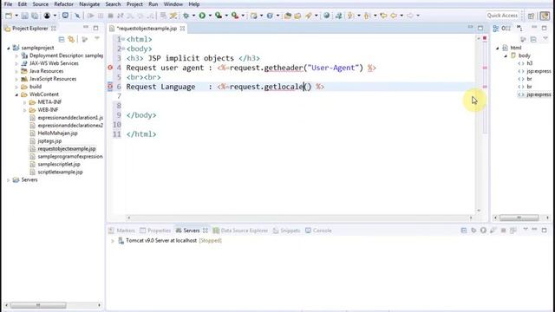This screenshot has width=555, height=312.
Task: Click the Last Edit Location icon
Action: (x=383, y=16)
